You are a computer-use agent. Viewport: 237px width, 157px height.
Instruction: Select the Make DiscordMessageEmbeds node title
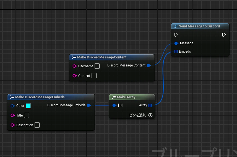[40, 97]
